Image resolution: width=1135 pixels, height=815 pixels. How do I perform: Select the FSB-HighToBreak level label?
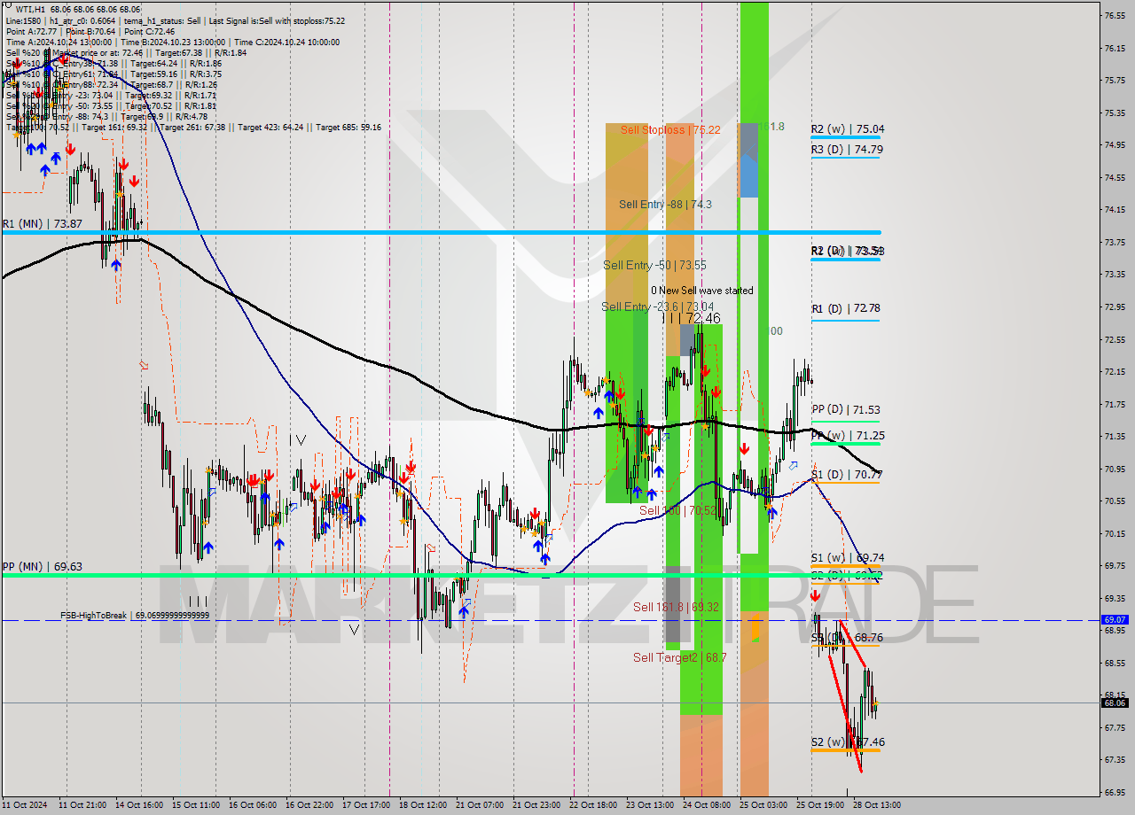[x=135, y=615]
